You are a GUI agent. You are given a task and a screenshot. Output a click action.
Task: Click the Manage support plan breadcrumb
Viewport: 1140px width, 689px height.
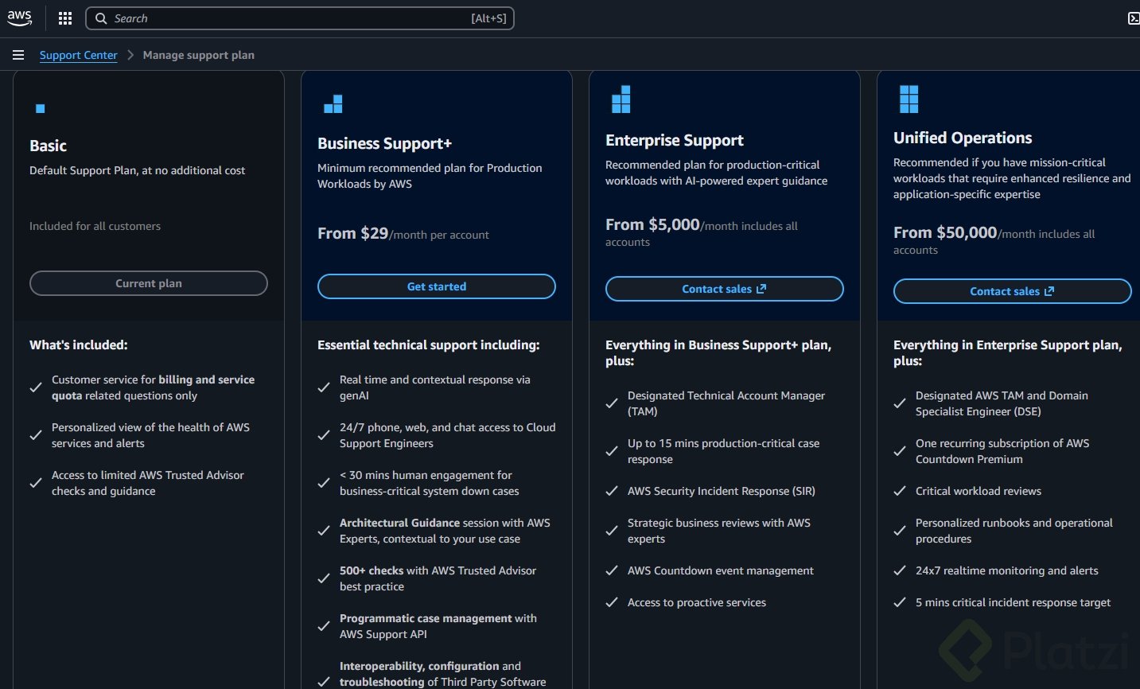(x=199, y=55)
